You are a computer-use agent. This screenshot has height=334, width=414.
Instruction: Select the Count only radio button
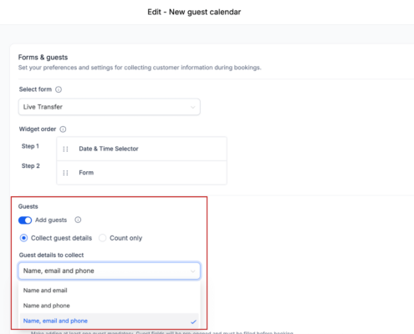[102, 238]
